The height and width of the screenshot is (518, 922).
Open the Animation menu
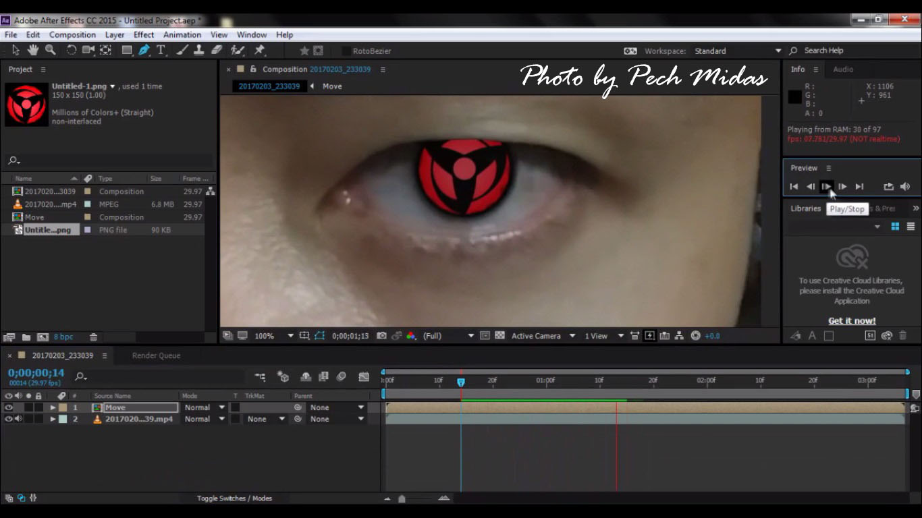point(182,34)
